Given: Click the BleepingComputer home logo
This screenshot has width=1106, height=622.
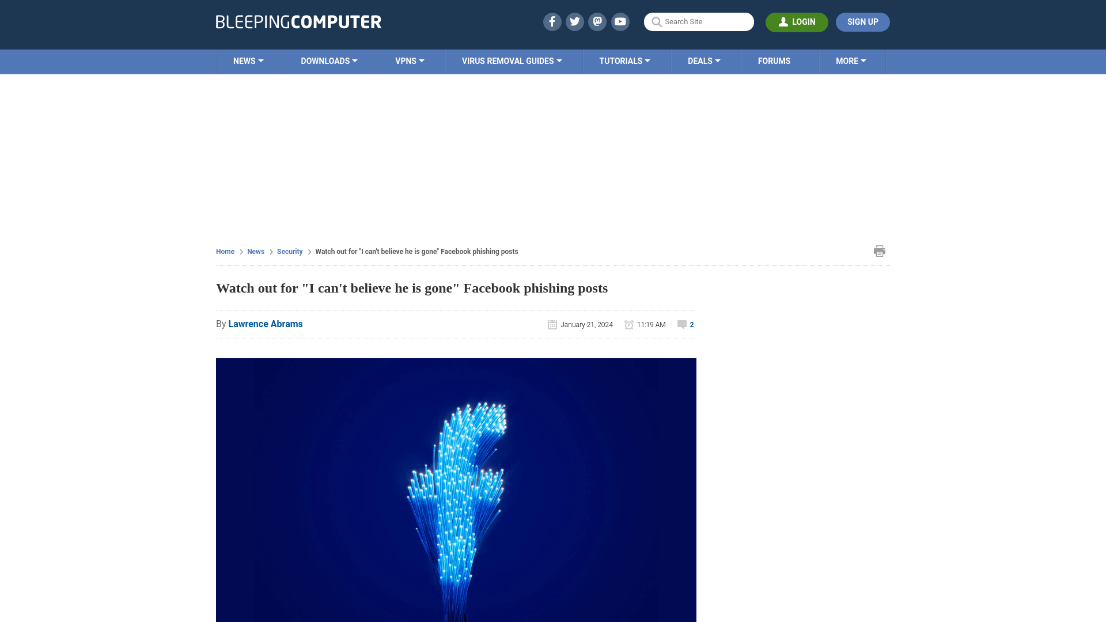Looking at the screenshot, I should pyautogui.click(x=298, y=21).
